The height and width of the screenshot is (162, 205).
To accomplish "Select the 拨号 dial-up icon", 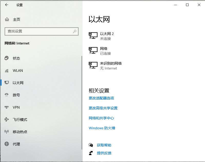I will click(6, 95).
